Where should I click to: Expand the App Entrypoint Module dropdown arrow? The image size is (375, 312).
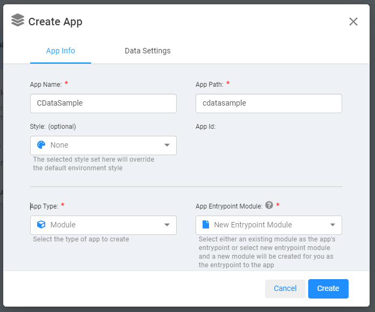[x=332, y=225]
